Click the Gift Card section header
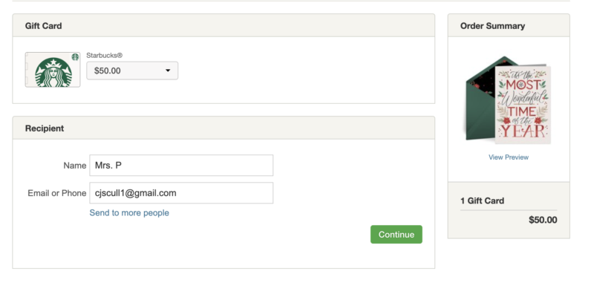Image resolution: width=594 pixels, height=297 pixels. coord(44,26)
